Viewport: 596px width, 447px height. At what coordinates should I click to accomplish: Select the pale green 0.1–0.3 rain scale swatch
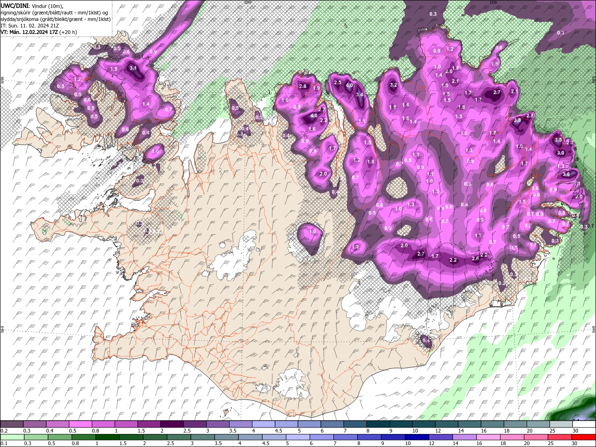click(12, 437)
